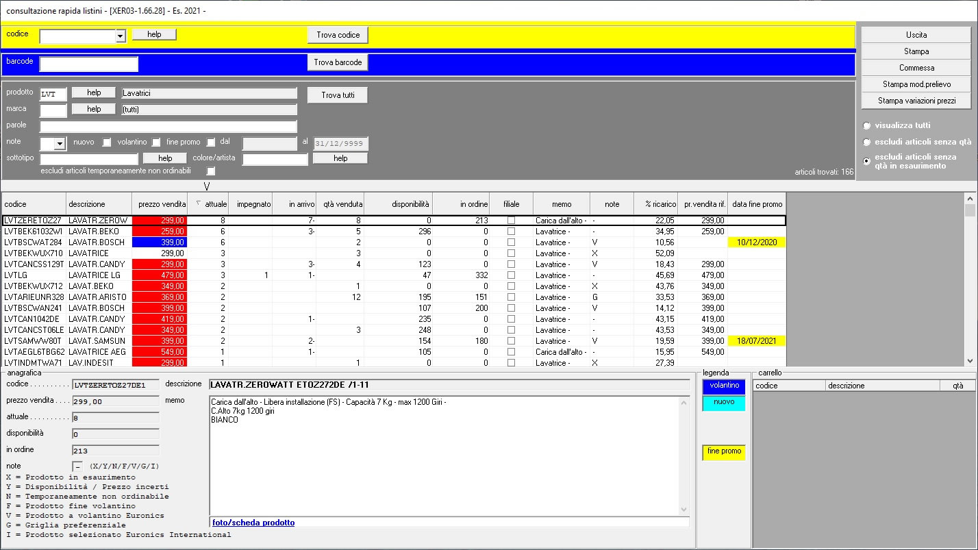Viewport: 978px width, 550px height.
Task: Click Stampa variazioni prezzi button
Action: [916, 101]
